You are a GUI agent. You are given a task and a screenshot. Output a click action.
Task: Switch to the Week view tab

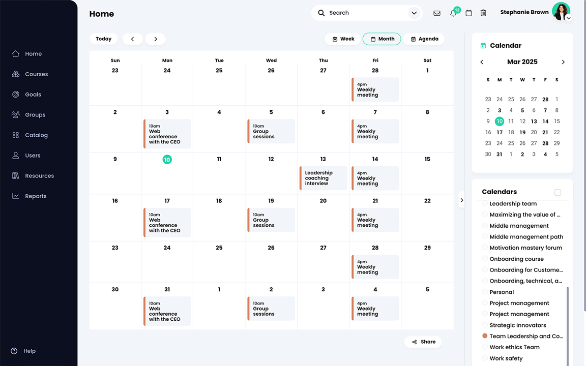tap(342, 39)
